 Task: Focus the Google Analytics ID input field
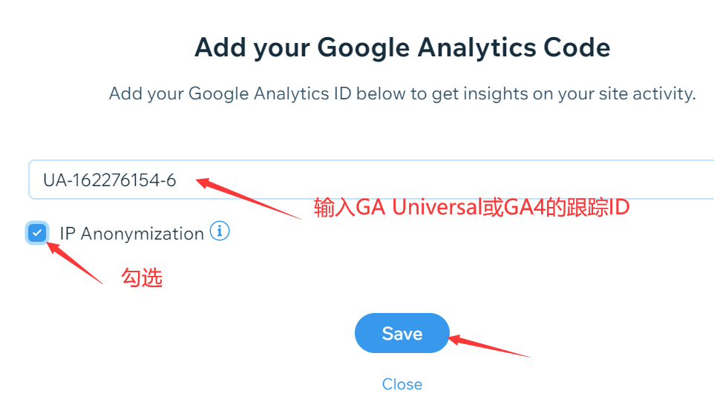point(371,179)
